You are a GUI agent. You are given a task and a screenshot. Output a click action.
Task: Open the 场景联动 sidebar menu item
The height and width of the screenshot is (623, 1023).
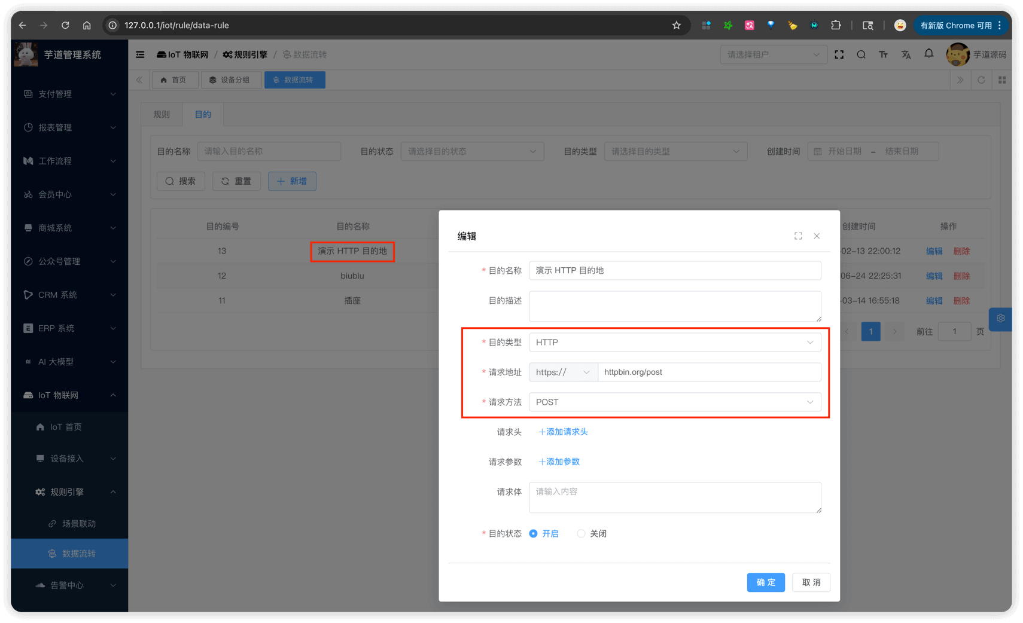click(79, 524)
